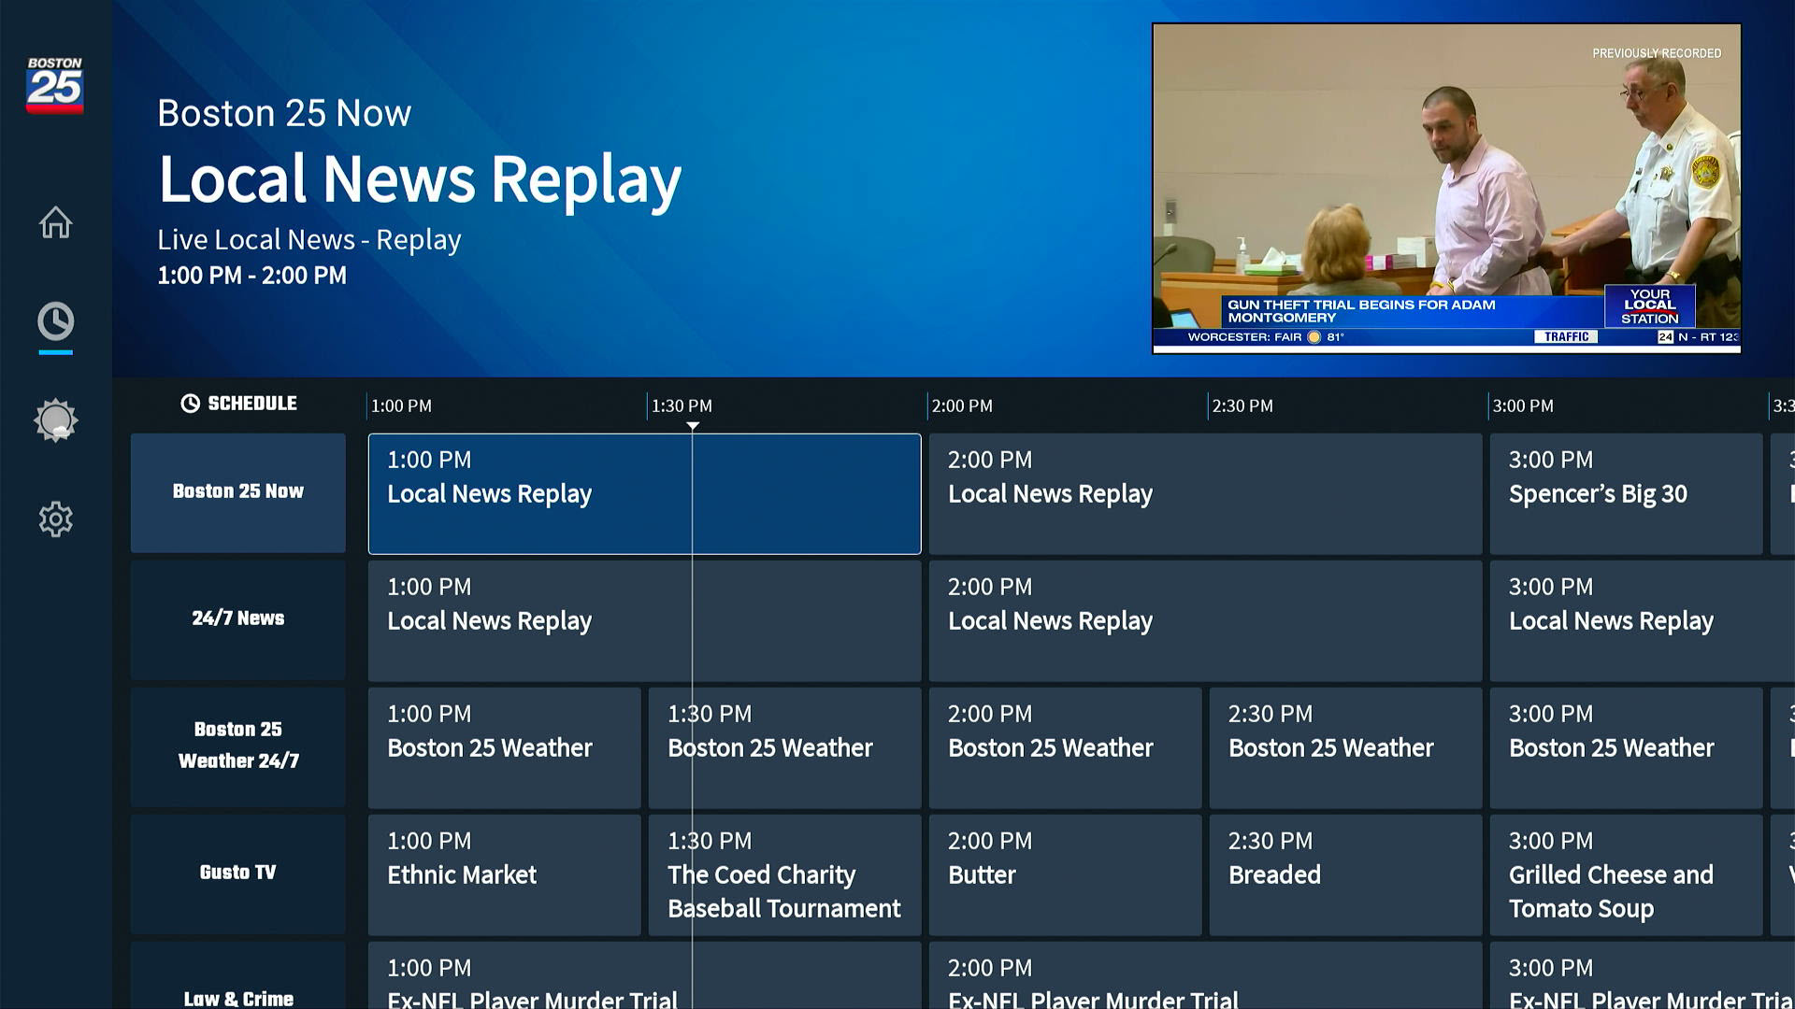Choose Boston 25 Weather 24/7 channel
Viewport: 1795px width, 1009px height.
(x=237, y=746)
